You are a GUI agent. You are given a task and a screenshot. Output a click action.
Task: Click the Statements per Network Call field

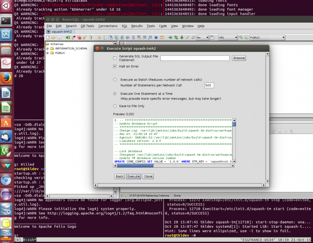coord(209,85)
